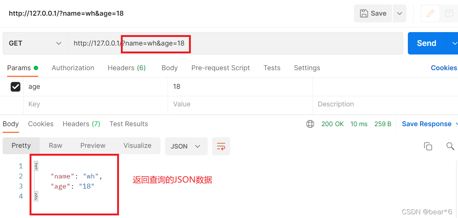Screen dimensions: 458x218
Task: Open the JSON format dropdown
Action: [186, 146]
